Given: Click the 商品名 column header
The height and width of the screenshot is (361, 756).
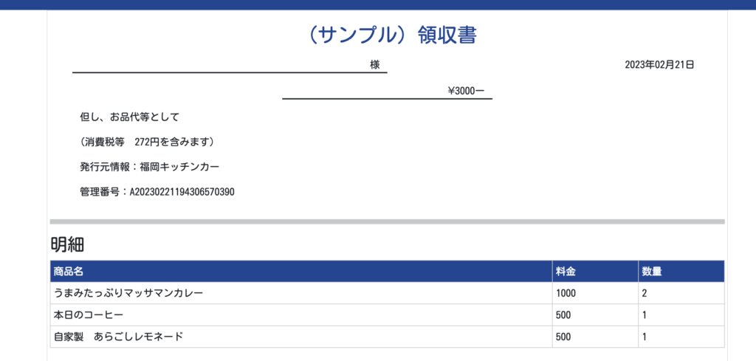Looking at the screenshot, I should tap(69, 271).
